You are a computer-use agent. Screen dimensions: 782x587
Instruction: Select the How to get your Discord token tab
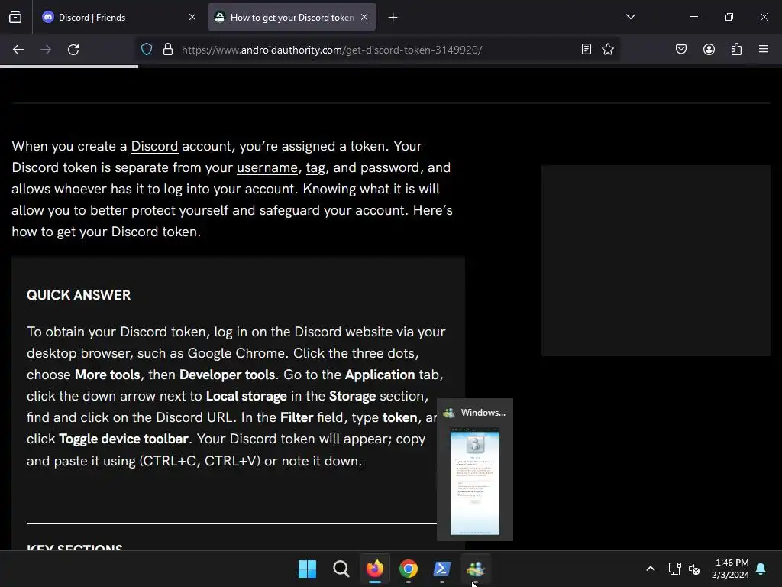tap(292, 17)
